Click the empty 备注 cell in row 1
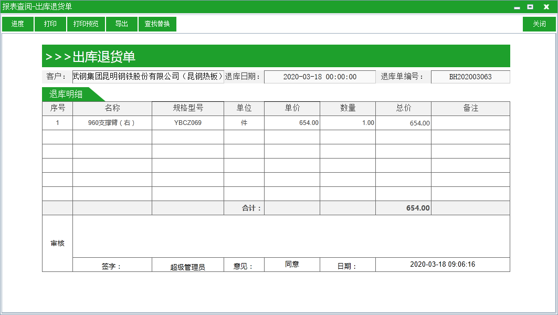Image resolution: width=558 pixels, height=315 pixels. [x=470, y=123]
